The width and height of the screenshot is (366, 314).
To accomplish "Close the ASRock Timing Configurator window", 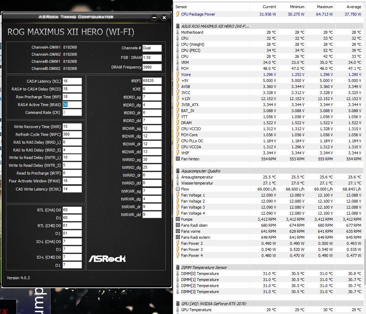I will (x=164, y=17).
